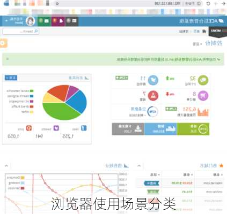Collapse the popular domains widget chevron
The width and height of the screenshot is (227, 214).
pos(139,166)
